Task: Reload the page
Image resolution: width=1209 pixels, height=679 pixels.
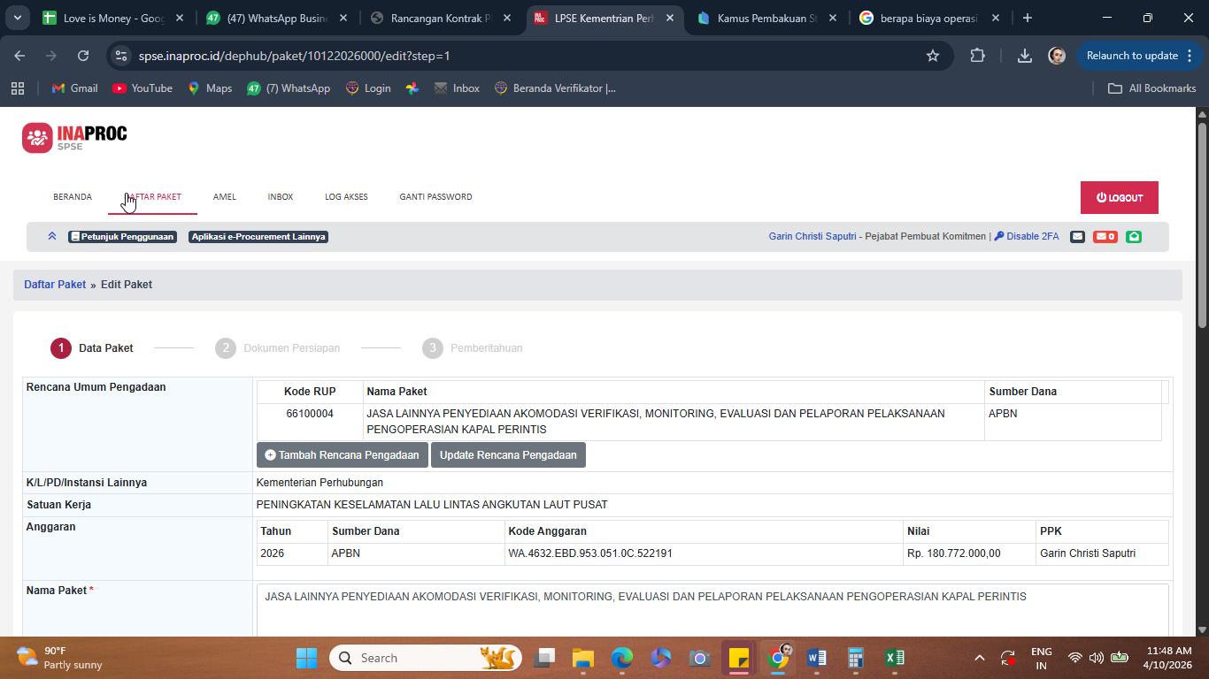Action: (83, 56)
